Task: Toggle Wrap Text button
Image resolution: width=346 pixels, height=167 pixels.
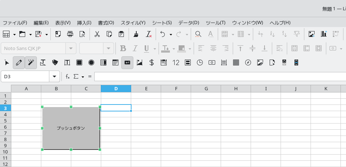Action: (x=280, y=48)
